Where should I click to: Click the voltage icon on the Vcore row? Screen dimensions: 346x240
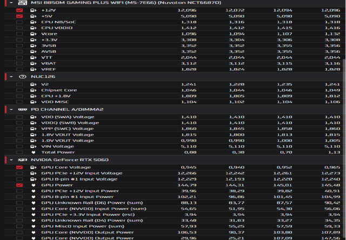click(34, 34)
